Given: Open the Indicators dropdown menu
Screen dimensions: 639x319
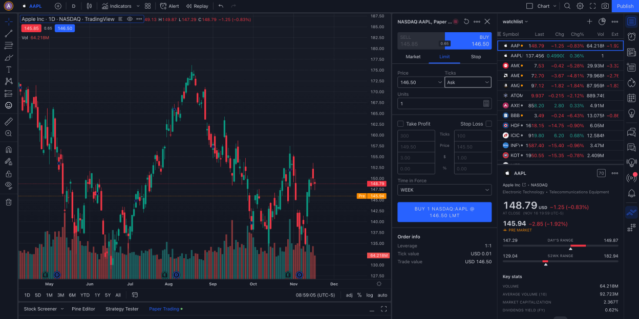Looking at the screenshot, I should tap(117, 6).
